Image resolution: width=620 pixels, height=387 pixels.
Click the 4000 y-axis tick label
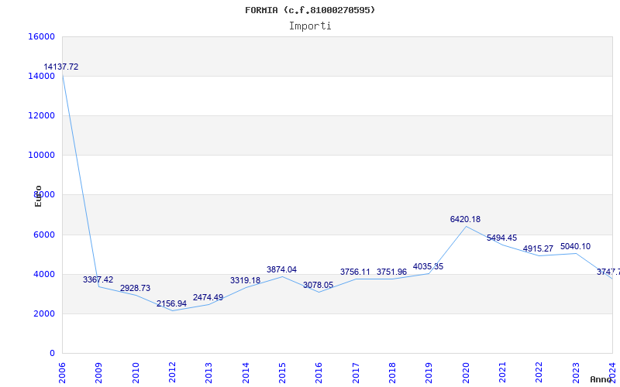click(x=44, y=274)
